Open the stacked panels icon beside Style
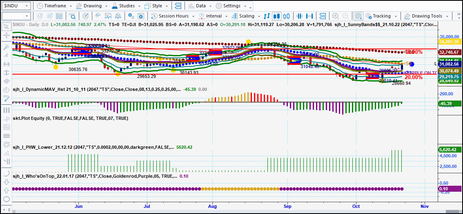 [x=178, y=6]
